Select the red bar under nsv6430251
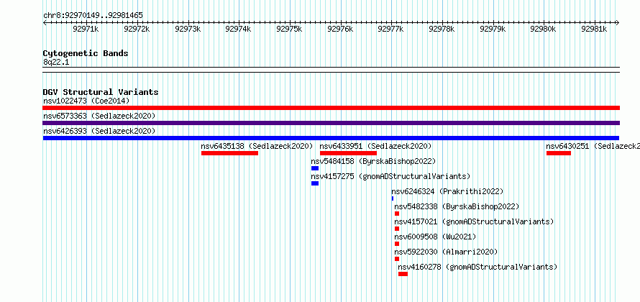The image size is (640, 302). tap(559, 153)
